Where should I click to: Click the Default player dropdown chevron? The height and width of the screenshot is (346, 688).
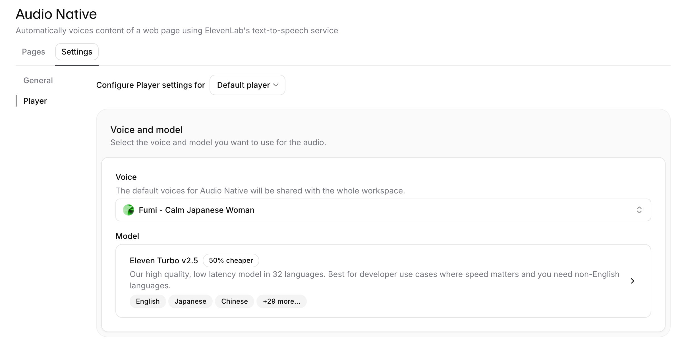point(276,85)
